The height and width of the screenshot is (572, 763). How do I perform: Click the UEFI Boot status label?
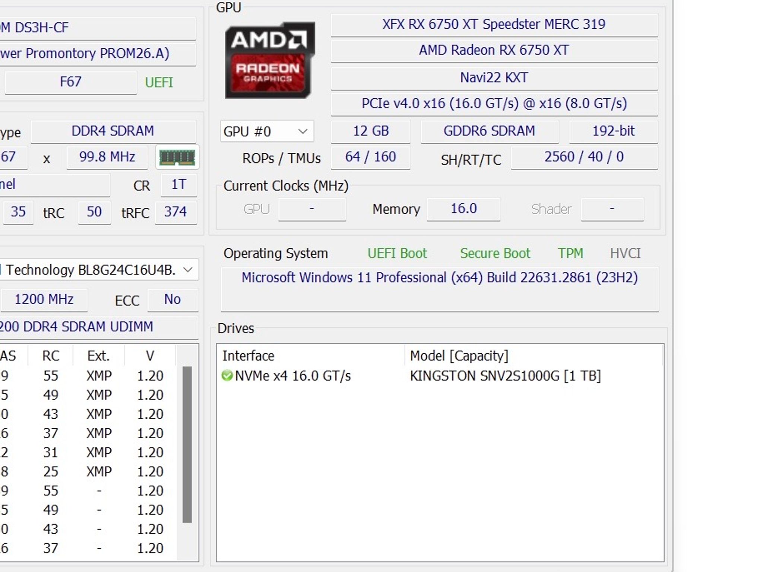[x=397, y=254]
